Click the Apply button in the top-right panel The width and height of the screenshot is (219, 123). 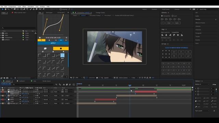(x=177, y=23)
